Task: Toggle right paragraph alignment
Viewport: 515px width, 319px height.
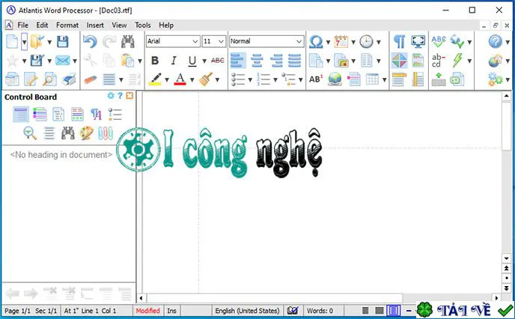Action: tap(275, 61)
